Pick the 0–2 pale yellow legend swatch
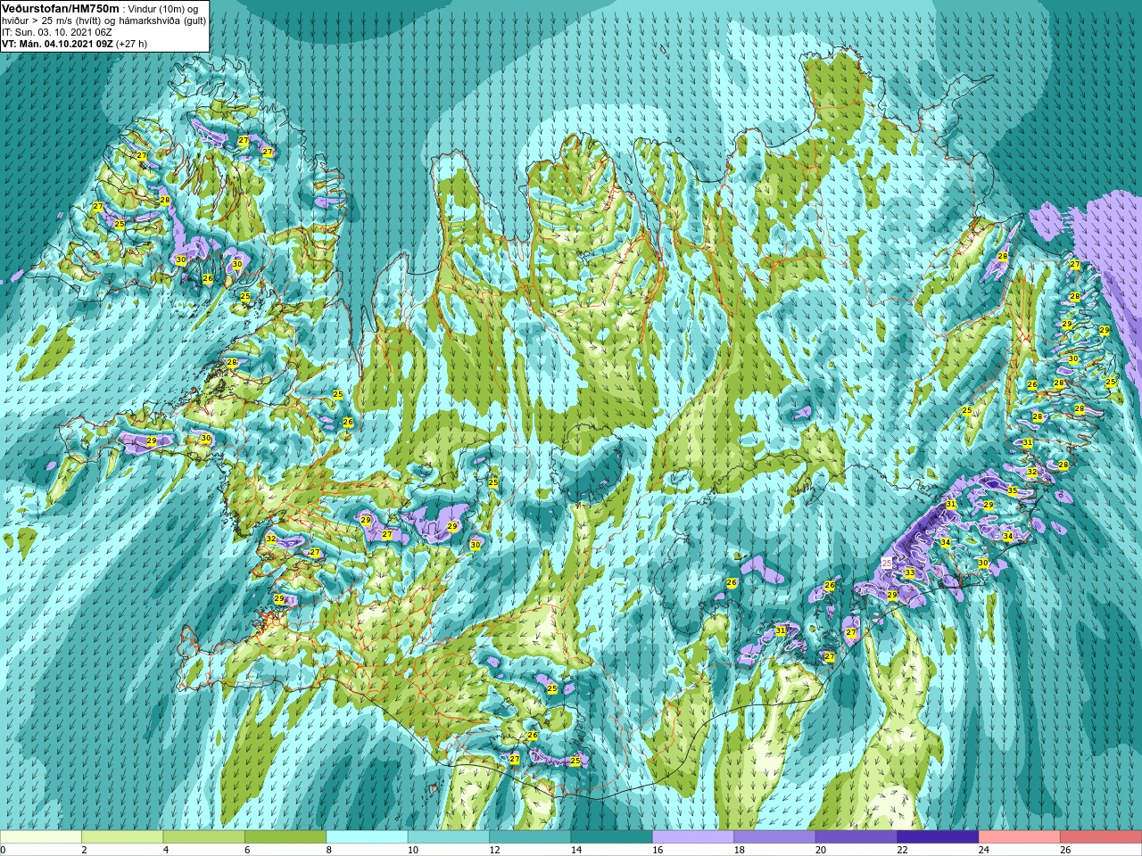 [x=41, y=837]
